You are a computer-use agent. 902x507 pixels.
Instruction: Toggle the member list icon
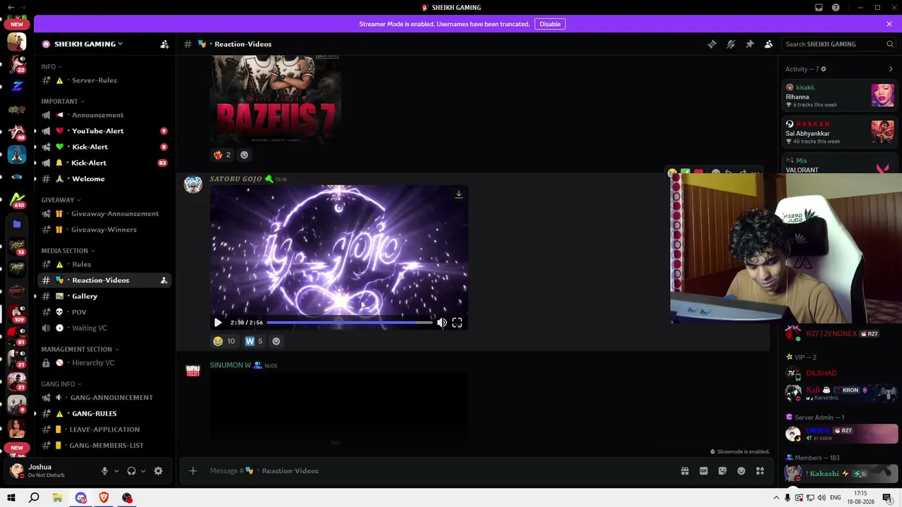(769, 44)
